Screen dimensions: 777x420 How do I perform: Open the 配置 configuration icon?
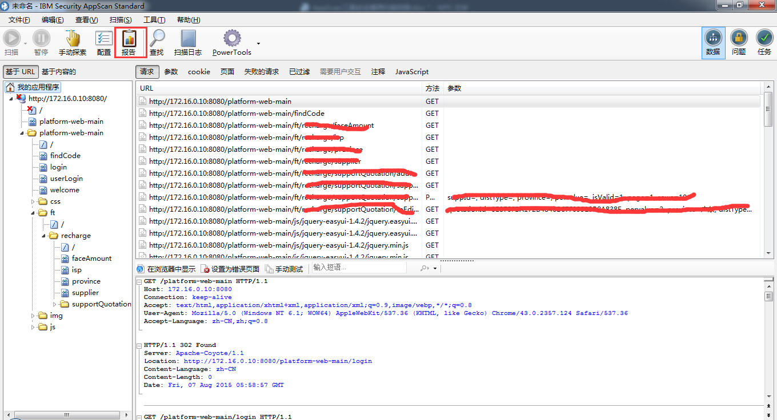[x=104, y=38]
